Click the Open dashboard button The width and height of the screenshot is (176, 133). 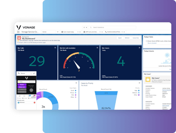pos(120,38)
